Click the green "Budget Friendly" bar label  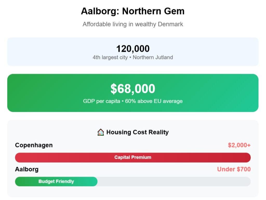(56, 182)
